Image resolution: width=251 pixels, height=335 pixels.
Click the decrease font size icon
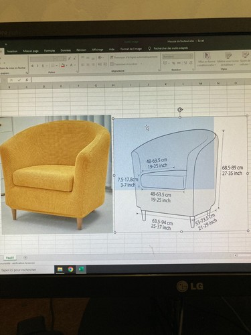click(x=74, y=58)
